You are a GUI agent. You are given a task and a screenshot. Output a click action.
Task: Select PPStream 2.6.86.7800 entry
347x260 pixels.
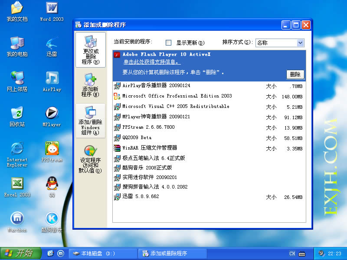click(210, 127)
